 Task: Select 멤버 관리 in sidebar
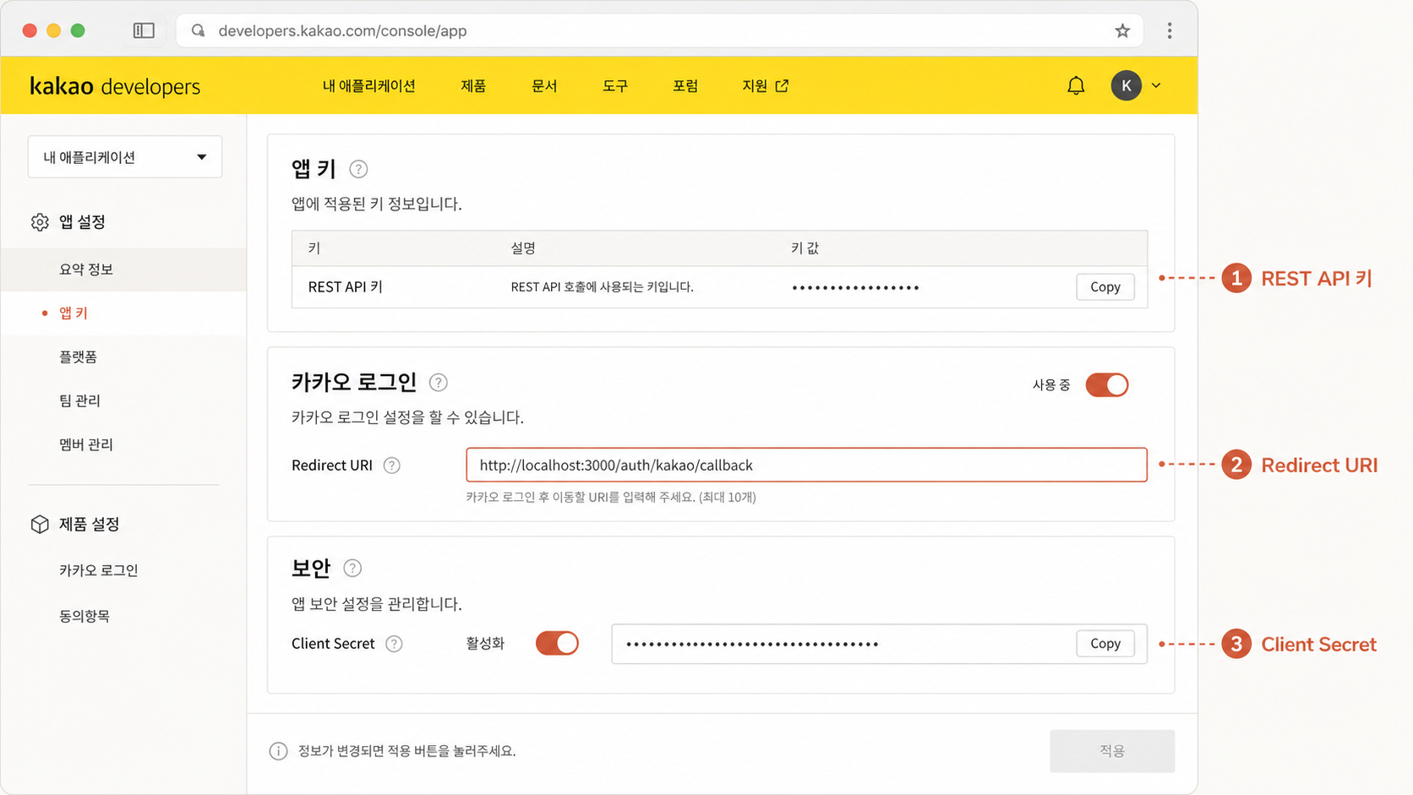pos(86,444)
